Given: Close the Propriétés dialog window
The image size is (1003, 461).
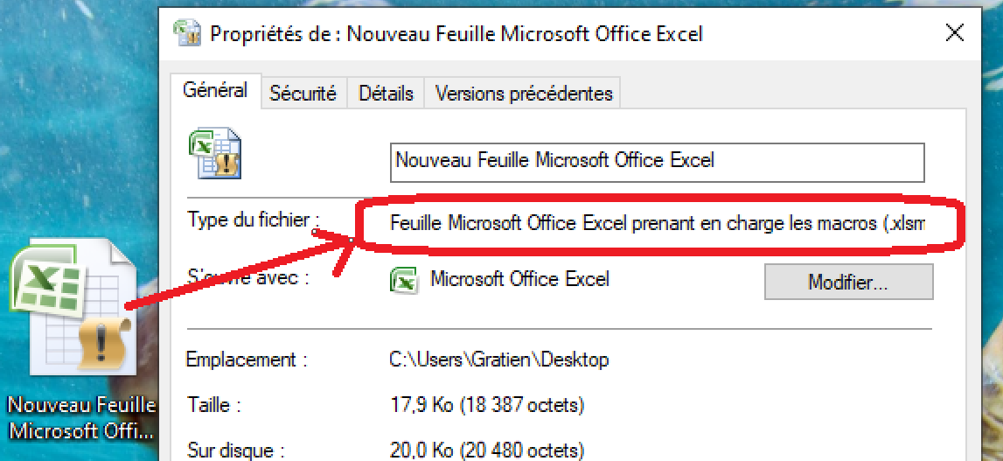Looking at the screenshot, I should click(x=955, y=34).
